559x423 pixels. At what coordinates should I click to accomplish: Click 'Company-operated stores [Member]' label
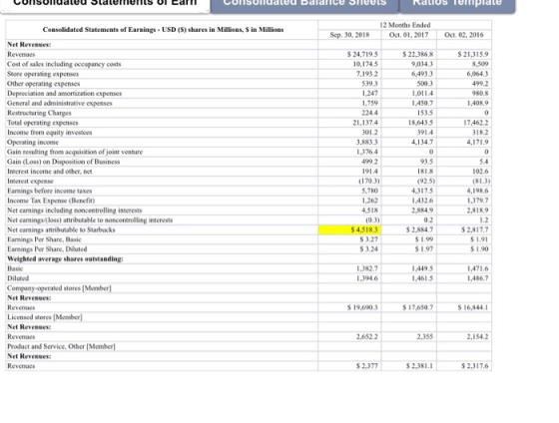59,288
